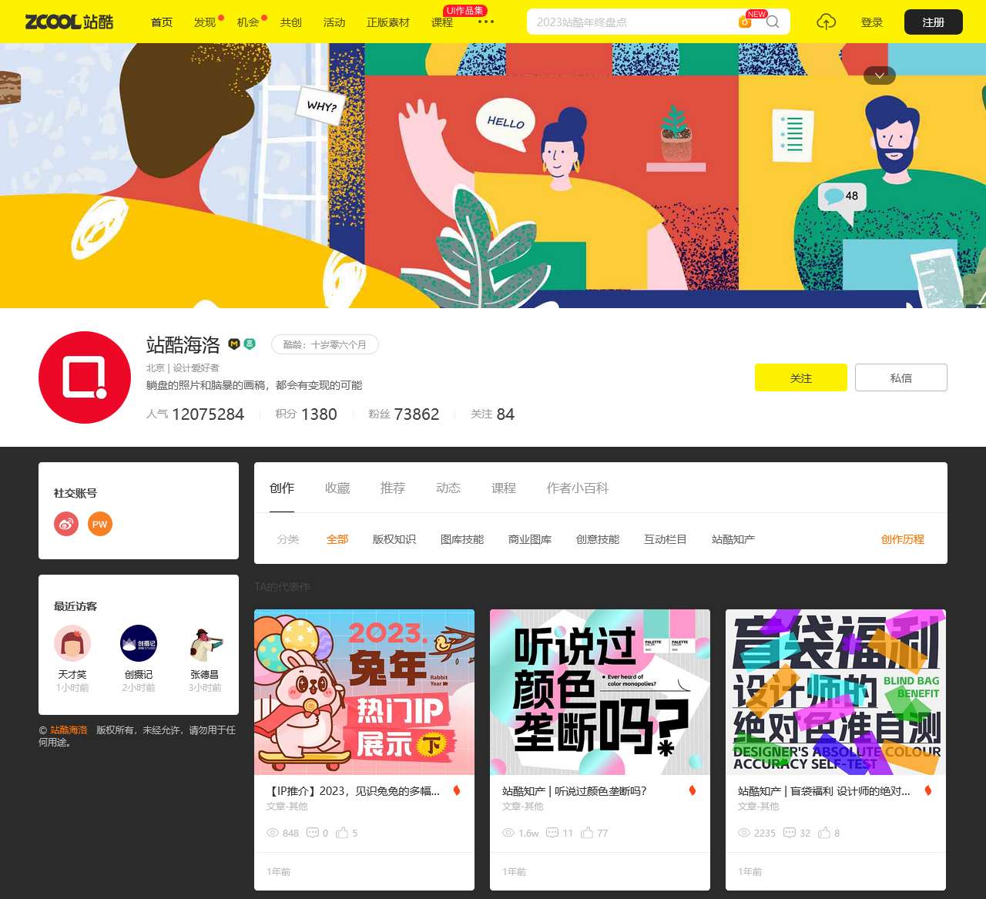The width and height of the screenshot is (986, 899).
Task: Filter by 商业图库 category
Action: point(530,539)
